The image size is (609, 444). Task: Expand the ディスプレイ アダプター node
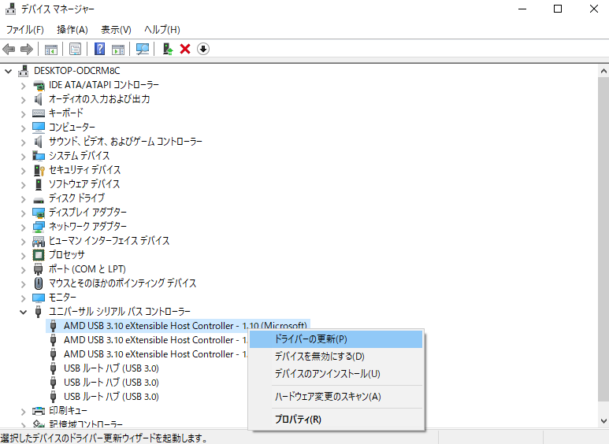[24, 213]
